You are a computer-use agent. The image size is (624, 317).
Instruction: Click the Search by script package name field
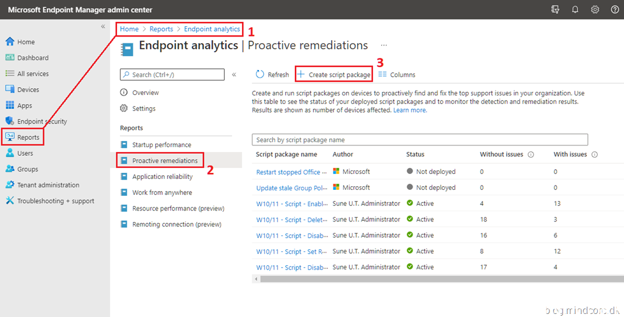(x=419, y=140)
